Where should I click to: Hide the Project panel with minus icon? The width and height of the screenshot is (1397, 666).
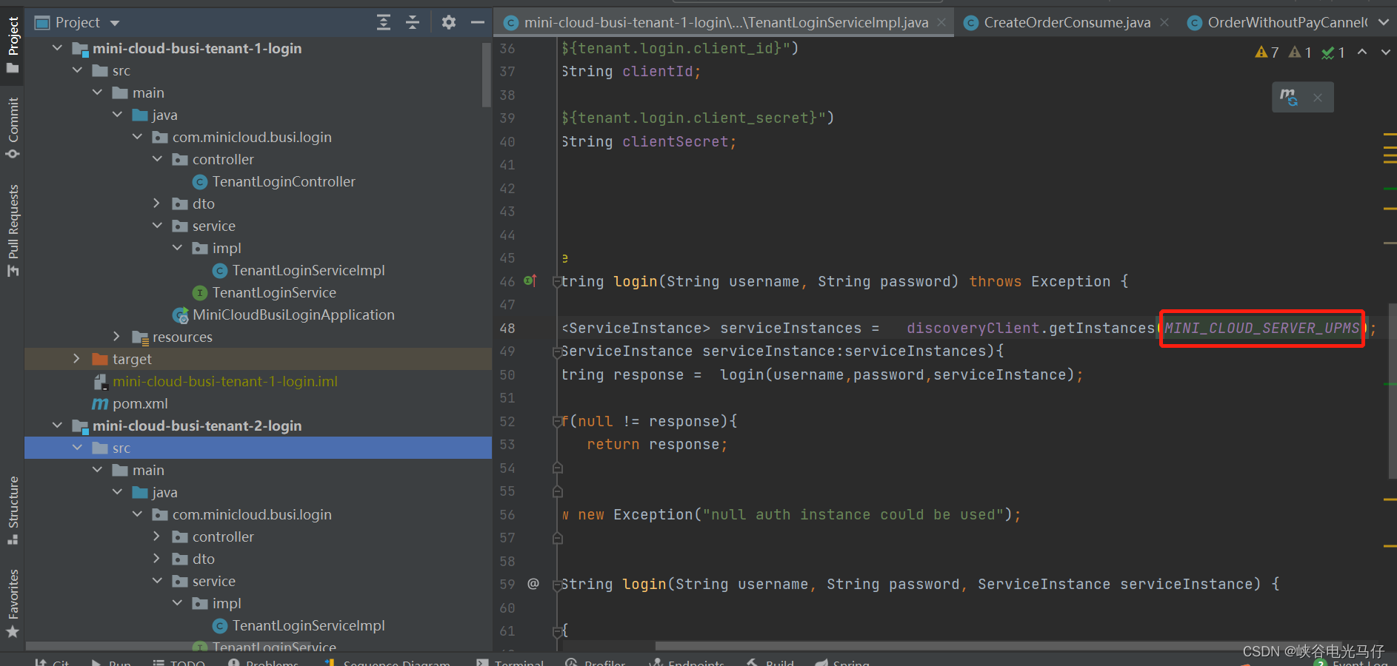478,23
